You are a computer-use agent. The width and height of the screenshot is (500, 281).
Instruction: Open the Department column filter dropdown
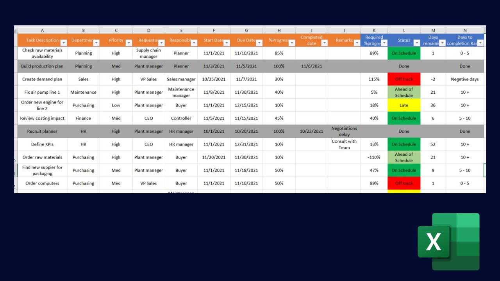tap(96, 43)
